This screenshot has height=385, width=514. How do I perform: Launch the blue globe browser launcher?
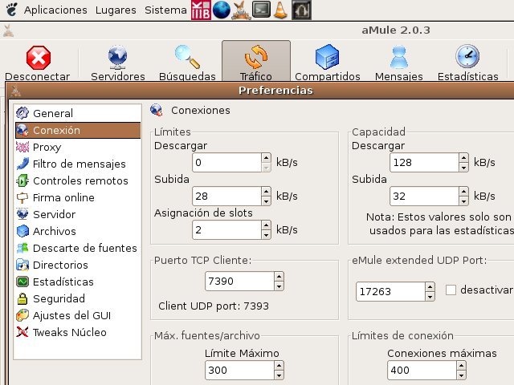[222, 10]
